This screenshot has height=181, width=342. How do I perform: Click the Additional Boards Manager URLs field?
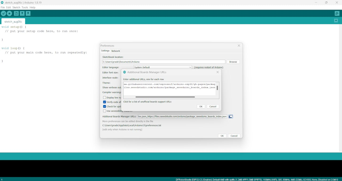[x=182, y=116]
